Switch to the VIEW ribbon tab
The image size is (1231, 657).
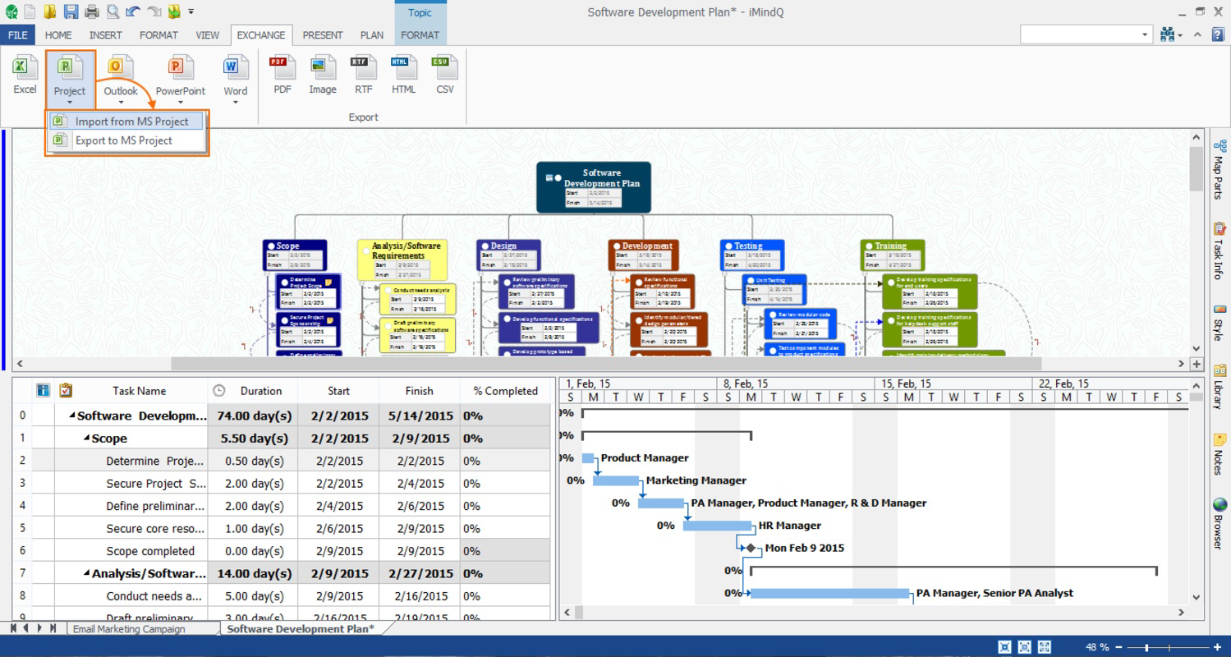(x=208, y=35)
